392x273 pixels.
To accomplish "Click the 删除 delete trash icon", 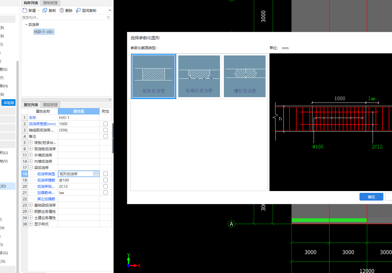I will (62, 10).
